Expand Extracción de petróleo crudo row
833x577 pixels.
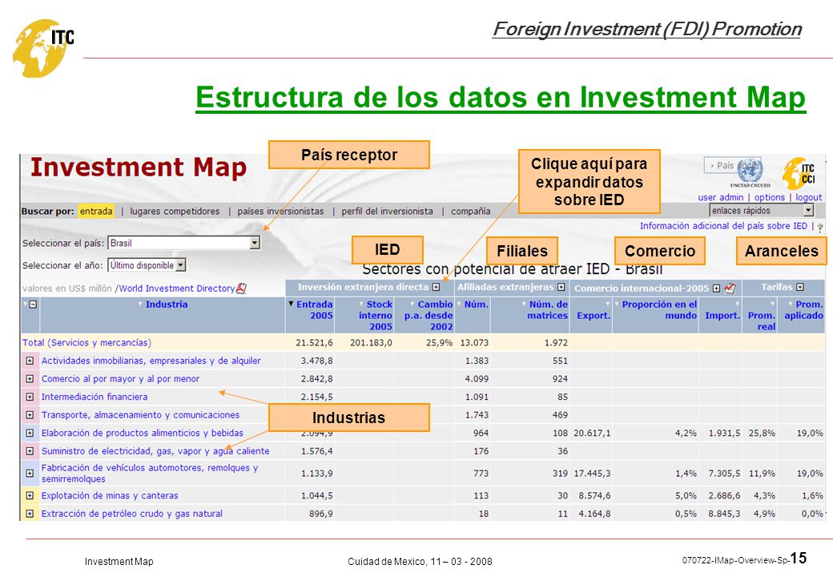tap(30, 514)
